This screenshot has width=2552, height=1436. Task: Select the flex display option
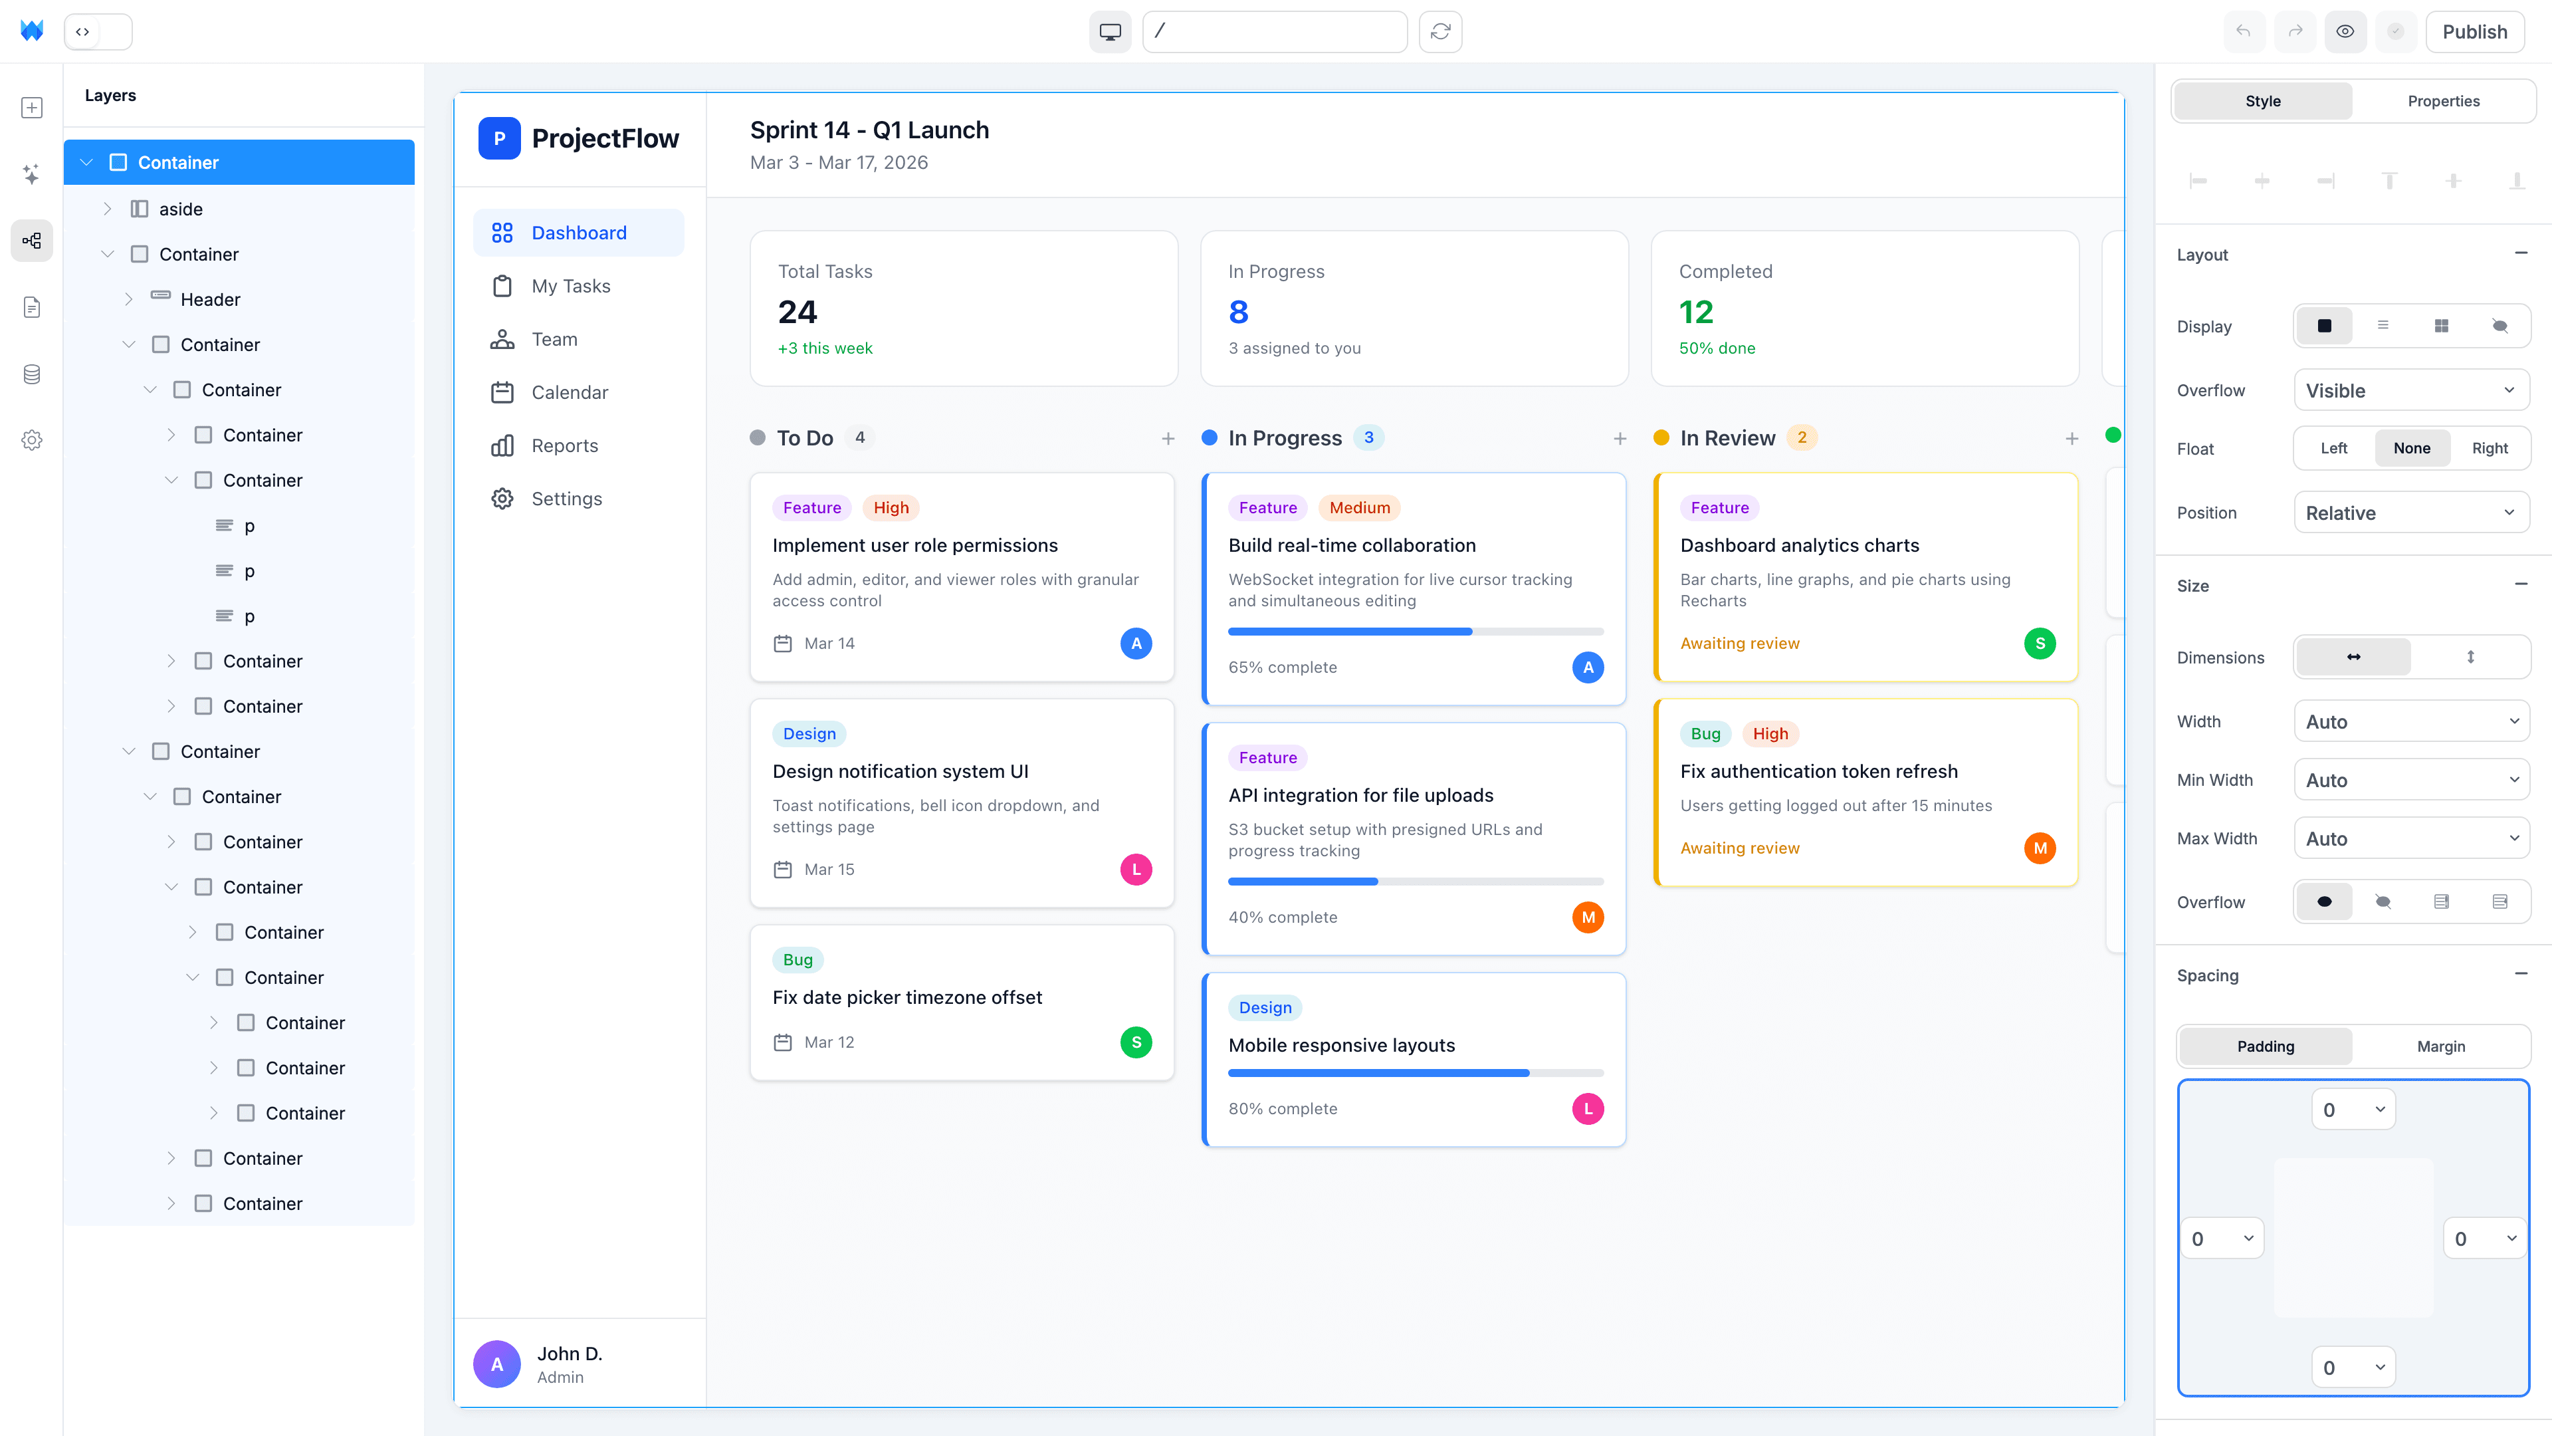pos(2384,325)
